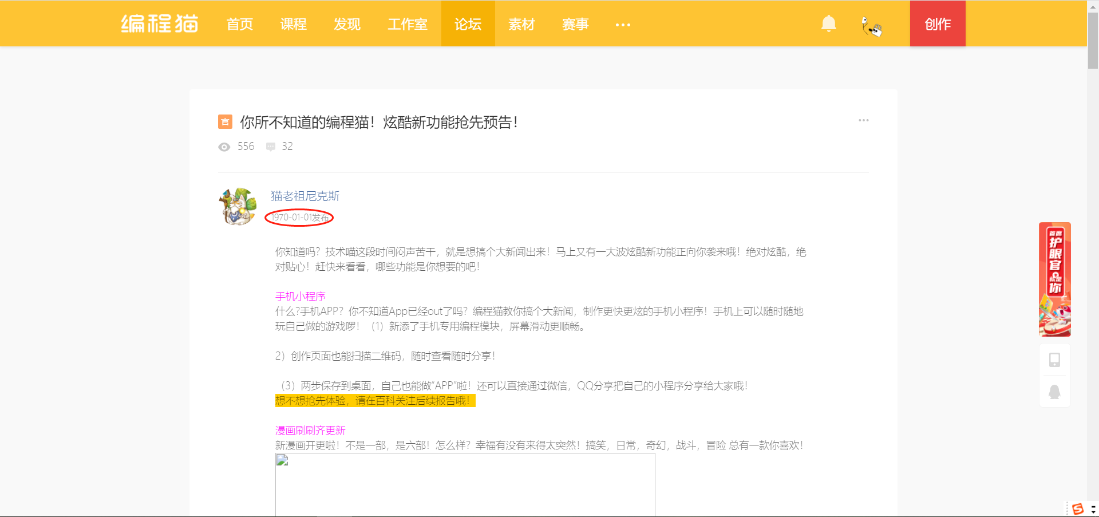Open 工作室 from the top menu
The width and height of the screenshot is (1099, 517).
[x=408, y=24]
